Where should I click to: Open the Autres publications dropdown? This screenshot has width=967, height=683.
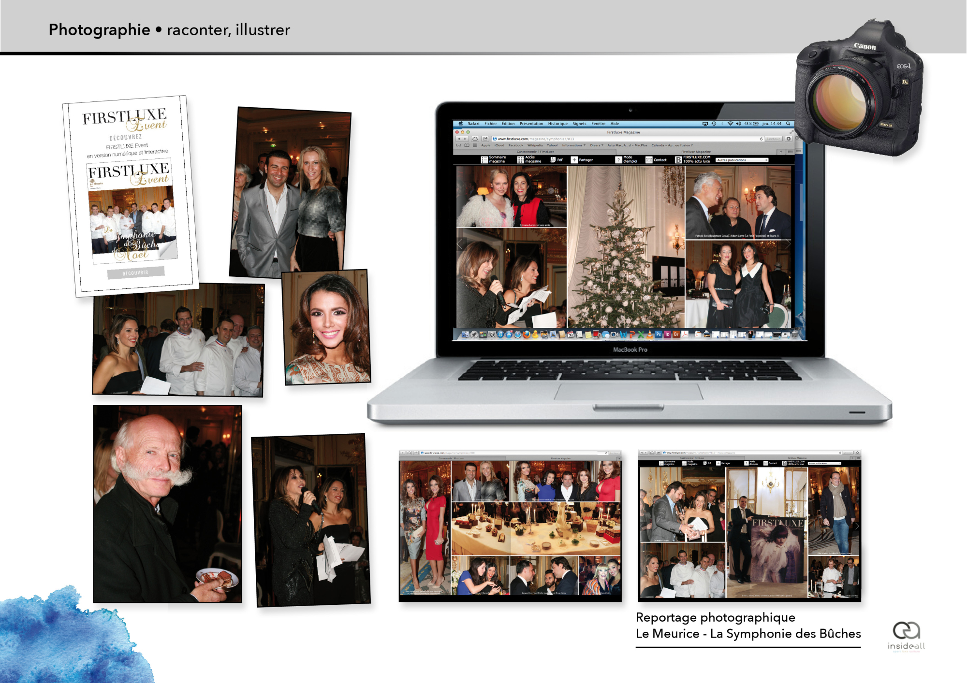[742, 160]
